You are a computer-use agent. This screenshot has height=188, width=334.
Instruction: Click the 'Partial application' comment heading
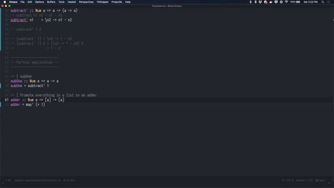[x=34, y=62]
